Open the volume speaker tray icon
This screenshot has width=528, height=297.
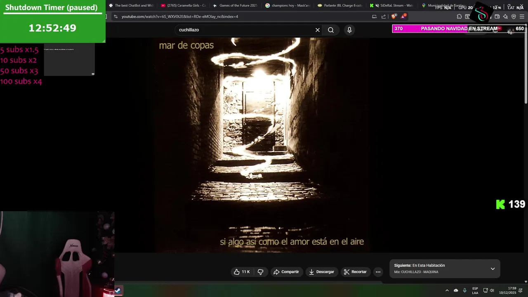[x=492, y=290]
